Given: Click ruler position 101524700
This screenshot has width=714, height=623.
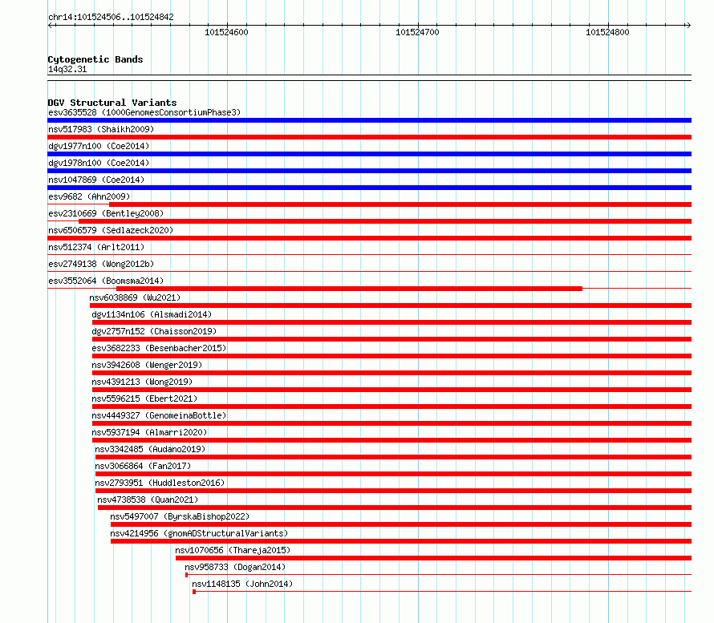Looking at the screenshot, I should tap(417, 32).
